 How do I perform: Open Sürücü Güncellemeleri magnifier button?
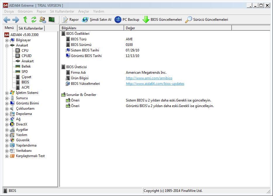tap(206, 20)
